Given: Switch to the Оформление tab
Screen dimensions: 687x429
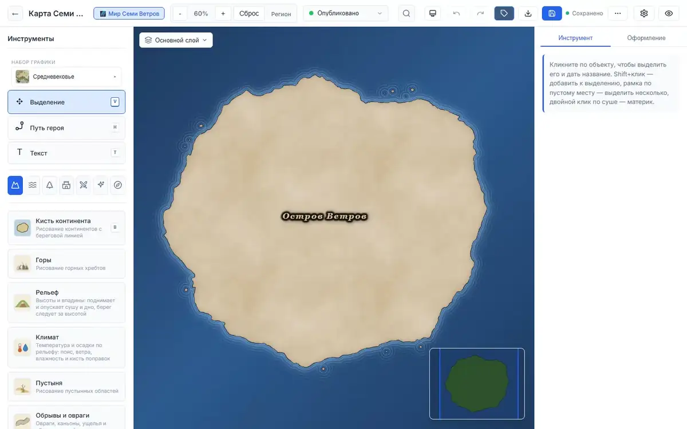Looking at the screenshot, I should 646,38.
